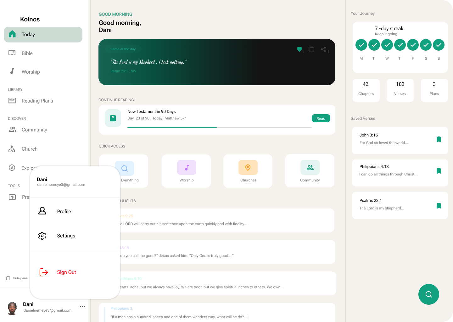Open the ellipsis menu next to Dani's profile

coord(82,307)
